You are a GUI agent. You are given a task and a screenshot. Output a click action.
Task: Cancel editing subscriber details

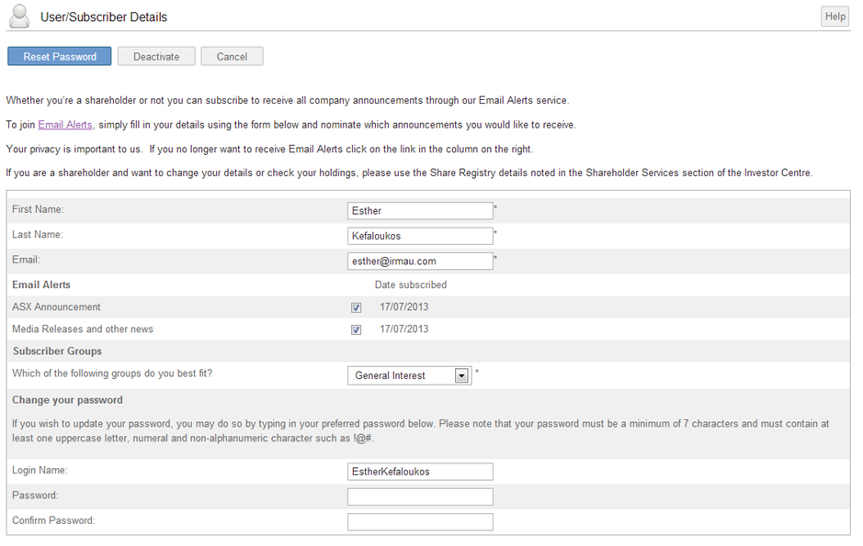[232, 57]
